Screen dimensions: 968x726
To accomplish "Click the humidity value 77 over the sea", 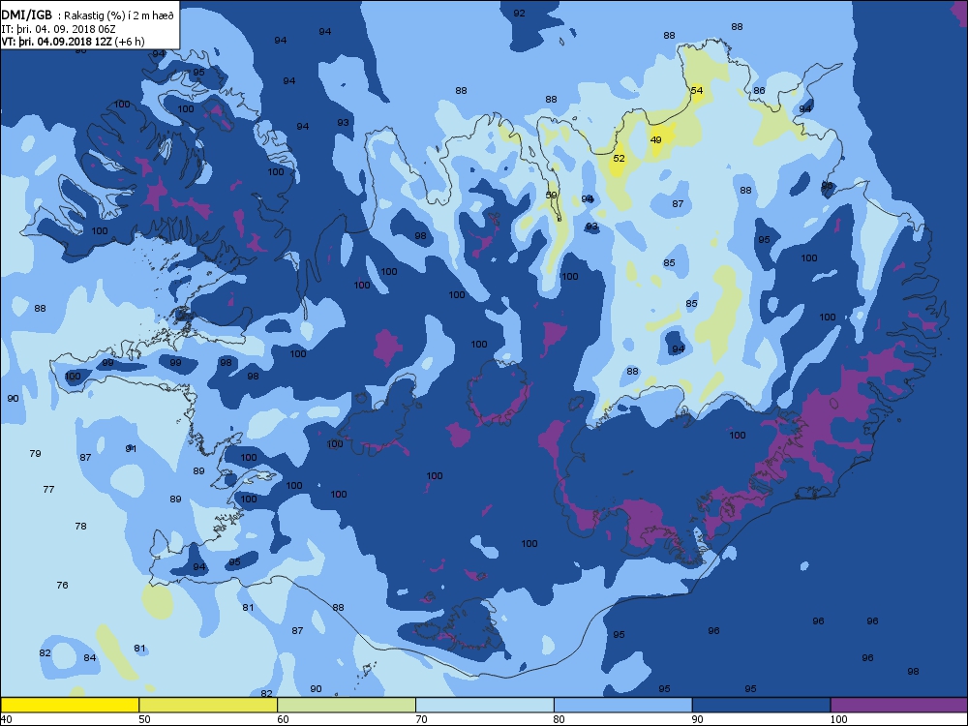I will click(x=48, y=489).
